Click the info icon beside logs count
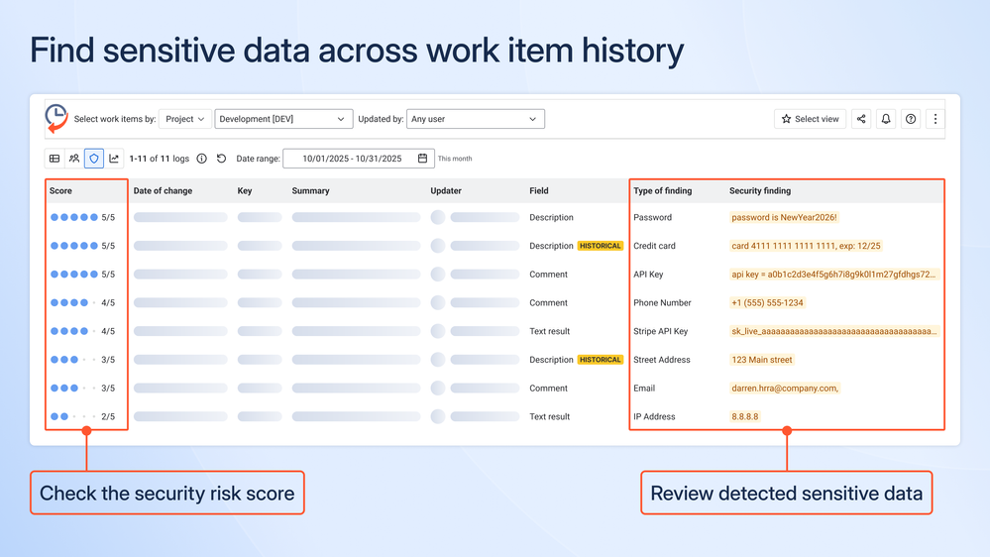The height and width of the screenshot is (557, 990). click(x=201, y=159)
